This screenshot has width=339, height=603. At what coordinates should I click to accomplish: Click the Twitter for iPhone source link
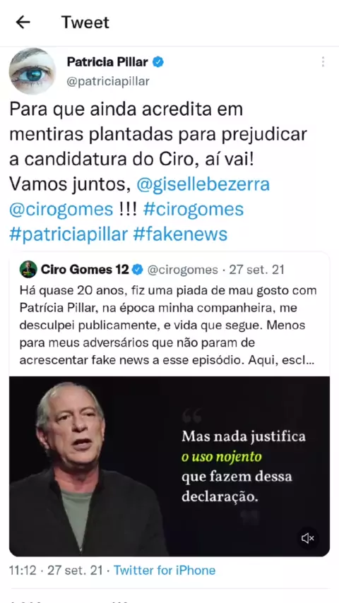[165, 570]
